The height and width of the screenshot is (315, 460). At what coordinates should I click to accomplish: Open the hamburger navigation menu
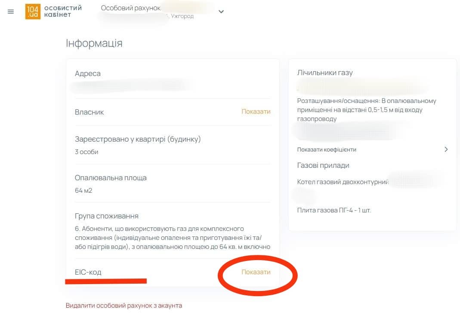11,12
